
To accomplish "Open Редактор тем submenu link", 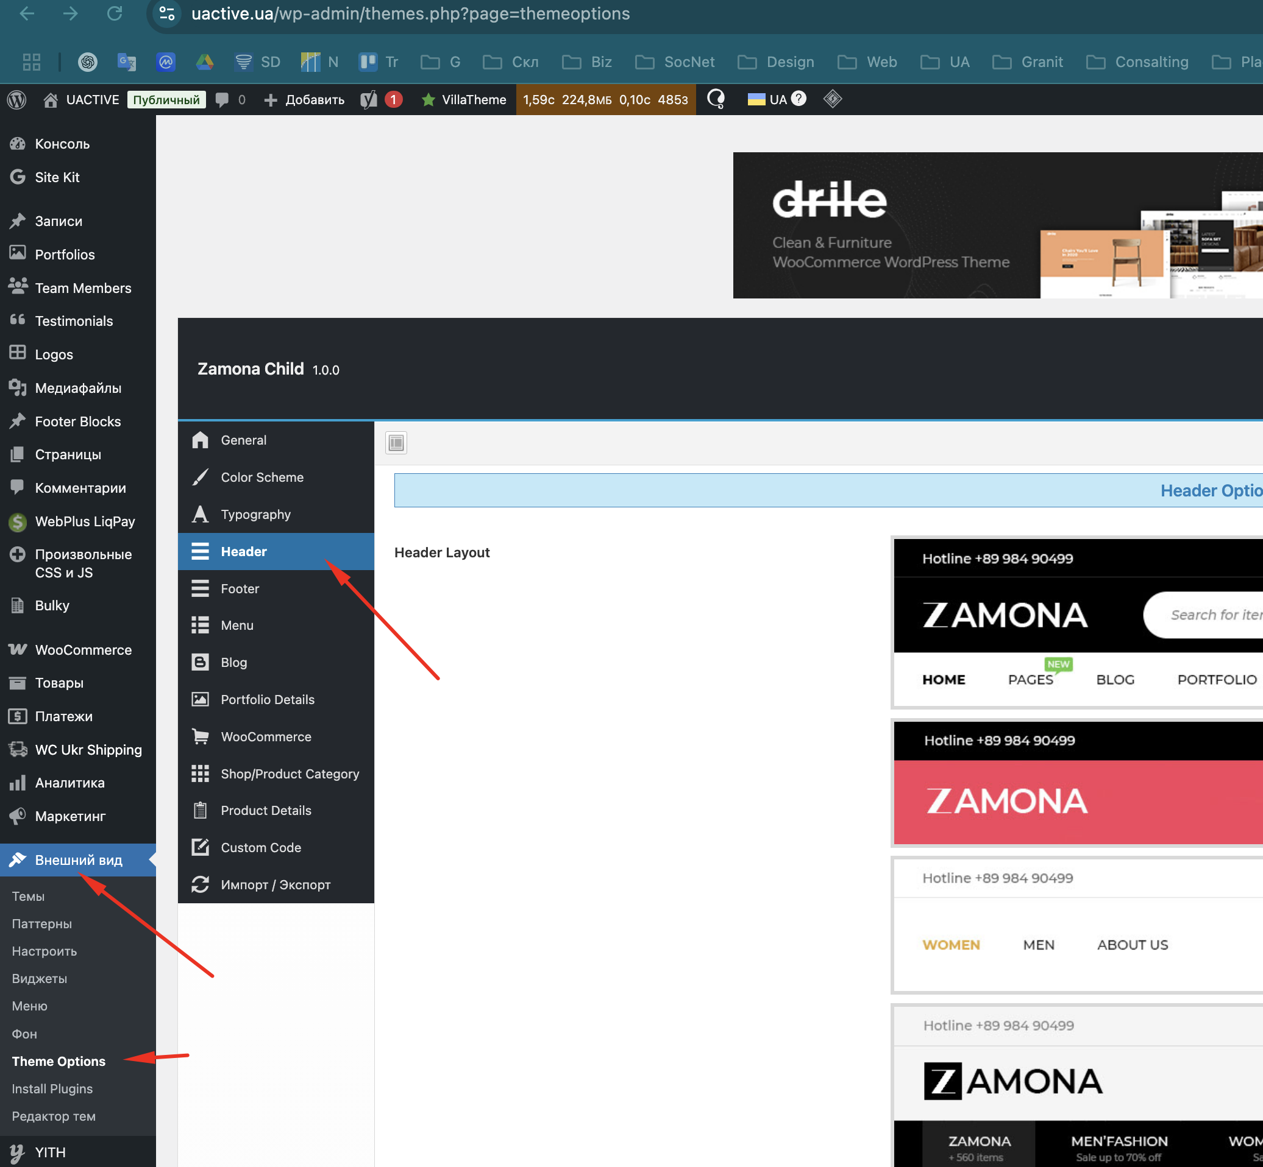I will (54, 1116).
